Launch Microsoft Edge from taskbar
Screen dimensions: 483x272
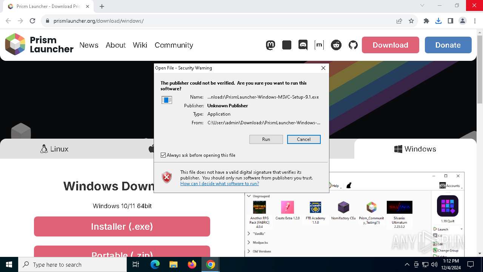155,264
